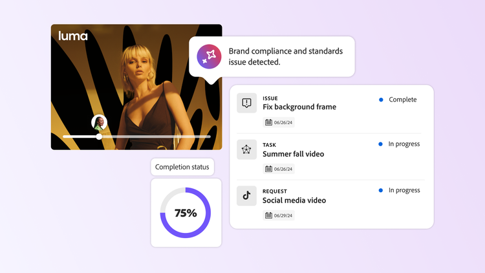Click the In progress status of Summer fall video
This screenshot has width=485, height=273.
pos(404,144)
